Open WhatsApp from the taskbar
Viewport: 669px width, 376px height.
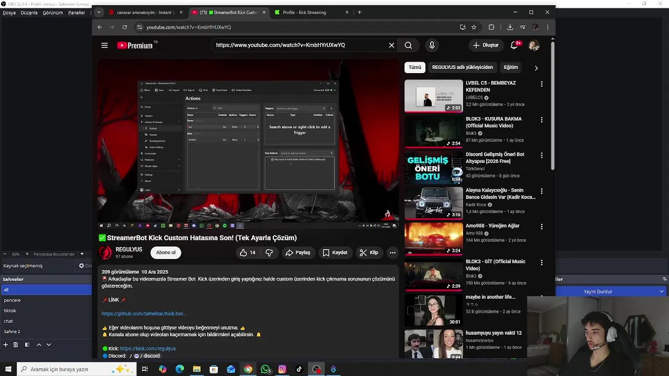click(x=266, y=369)
